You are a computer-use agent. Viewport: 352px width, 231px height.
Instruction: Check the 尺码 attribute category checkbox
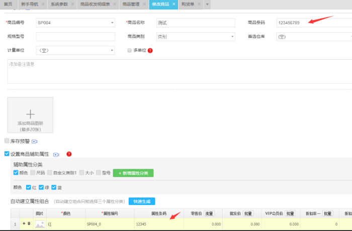pos(33,173)
